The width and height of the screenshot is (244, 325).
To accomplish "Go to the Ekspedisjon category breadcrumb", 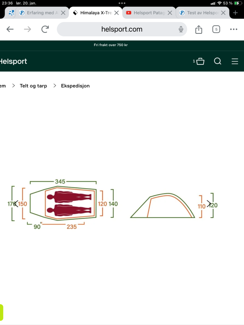I will pos(75,86).
